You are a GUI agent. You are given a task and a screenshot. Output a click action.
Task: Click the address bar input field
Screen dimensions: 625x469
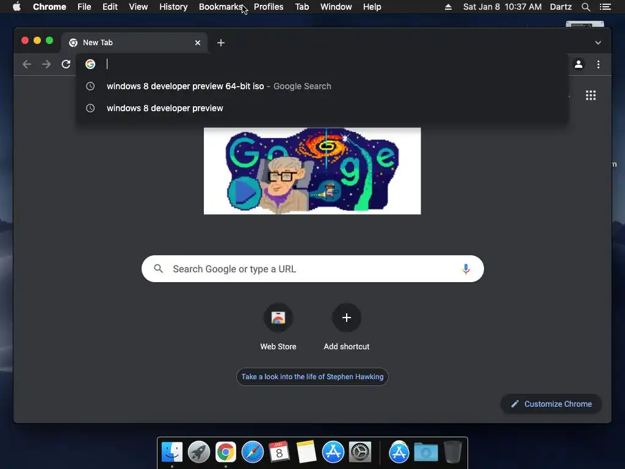322,64
